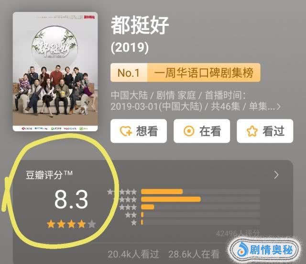Open the 都挺好 poster thumbnail
Viewport: 306px width, 264px height.
coord(55,71)
